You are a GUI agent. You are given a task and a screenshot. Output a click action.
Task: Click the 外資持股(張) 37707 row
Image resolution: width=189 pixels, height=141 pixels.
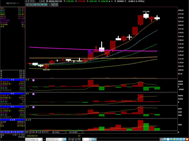(x=13, y=84)
